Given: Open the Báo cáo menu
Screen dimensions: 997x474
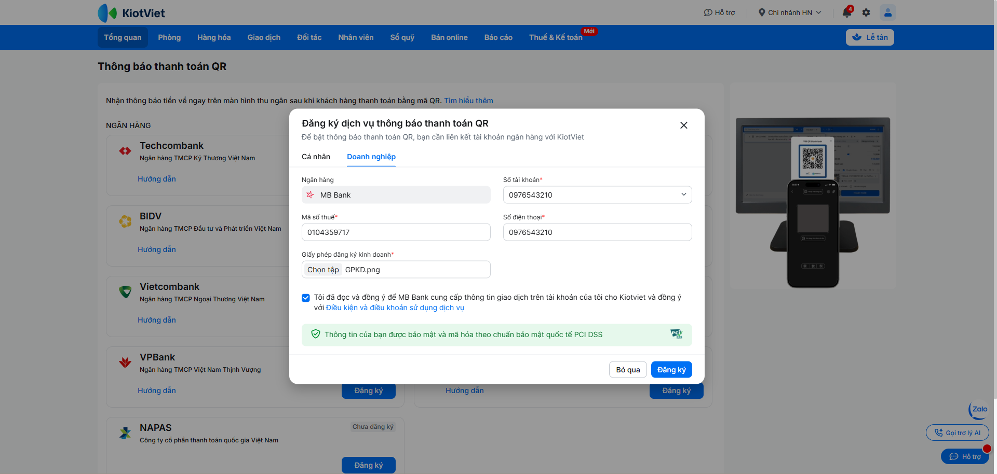Looking at the screenshot, I should pos(498,37).
